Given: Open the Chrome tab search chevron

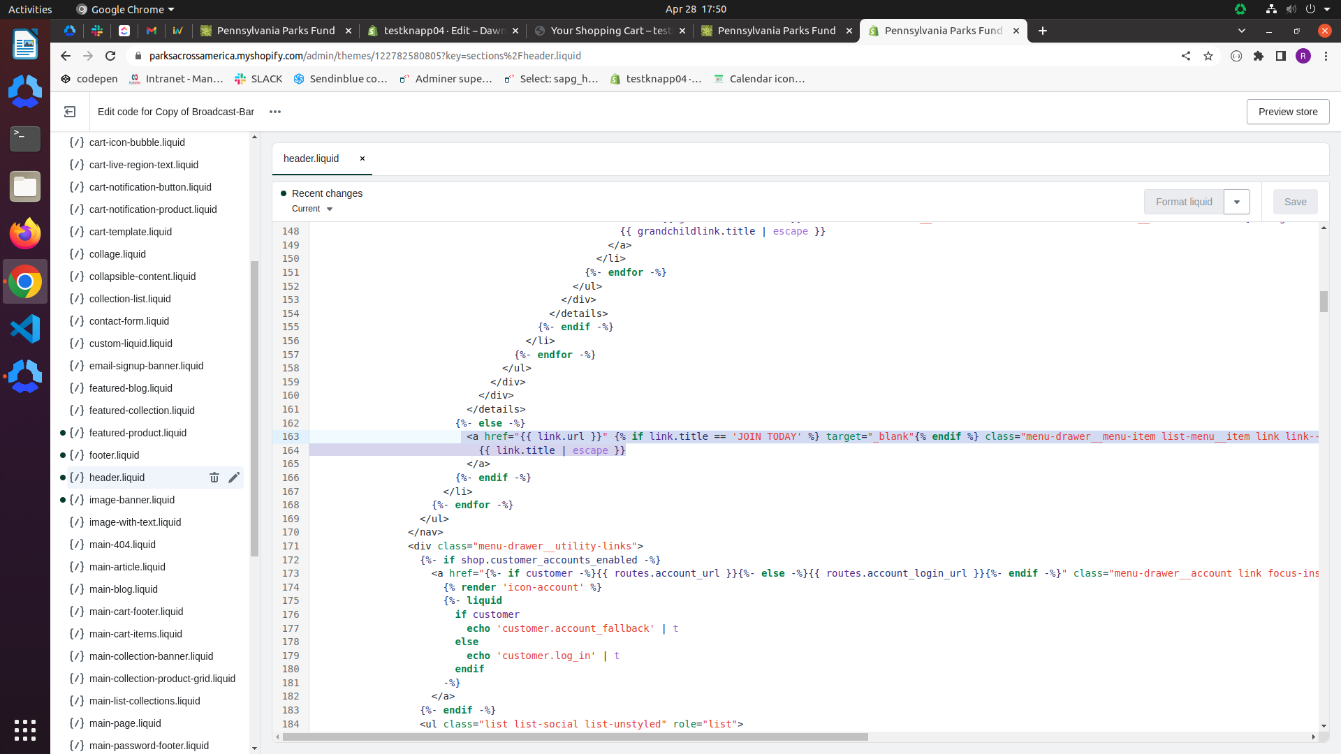Looking at the screenshot, I should point(1242,31).
